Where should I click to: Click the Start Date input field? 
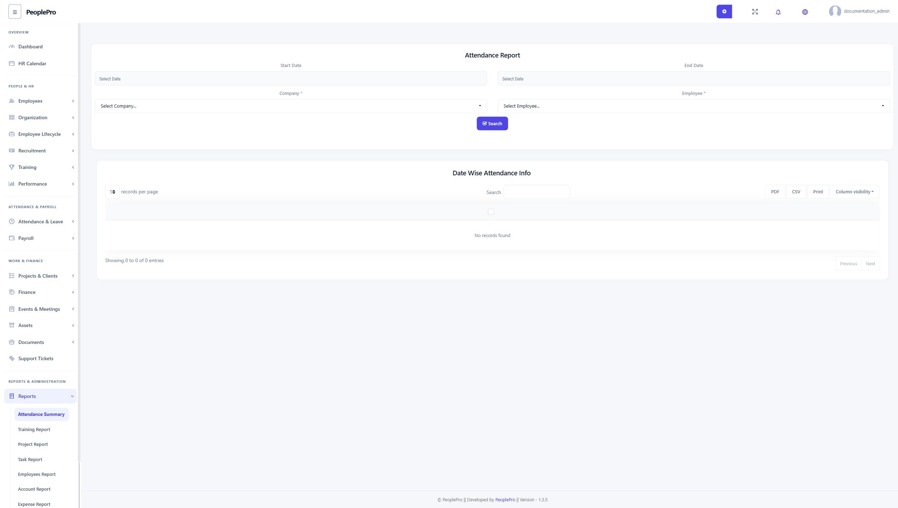[291, 78]
